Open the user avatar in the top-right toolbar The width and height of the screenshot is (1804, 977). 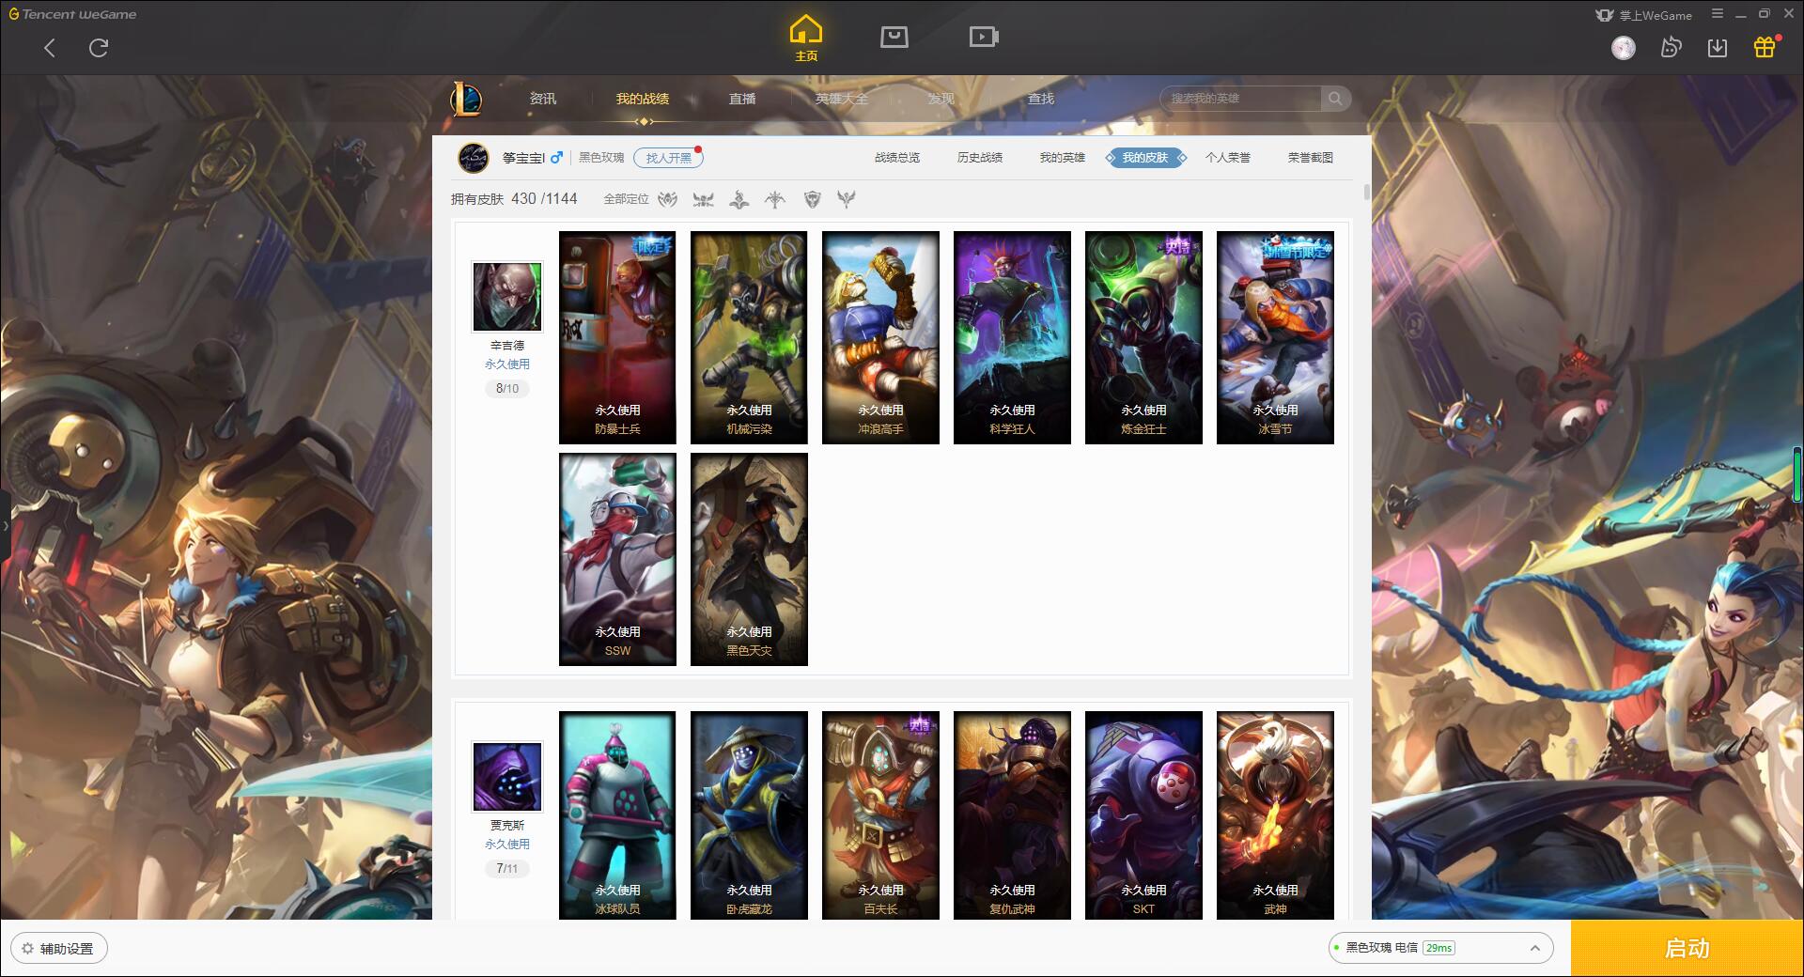point(1623,48)
